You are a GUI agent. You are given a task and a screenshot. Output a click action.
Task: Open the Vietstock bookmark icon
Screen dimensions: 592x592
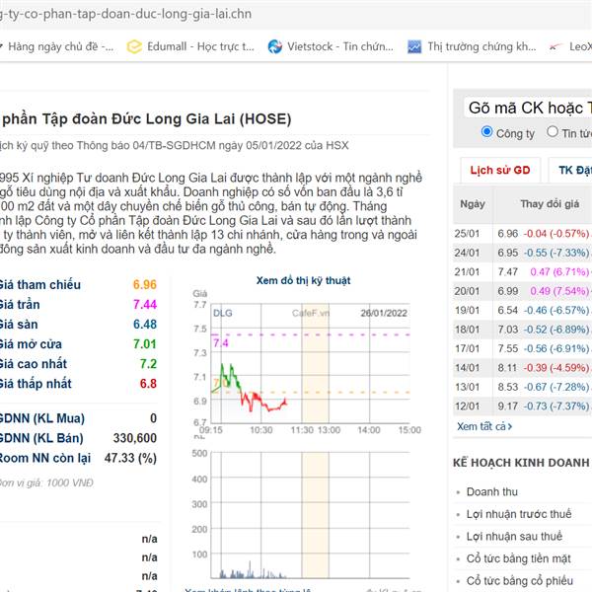275,46
